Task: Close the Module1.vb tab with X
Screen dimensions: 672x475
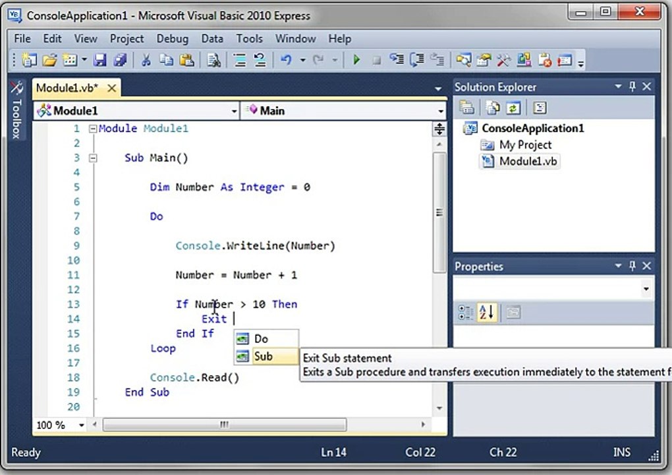Action: pyautogui.click(x=112, y=88)
